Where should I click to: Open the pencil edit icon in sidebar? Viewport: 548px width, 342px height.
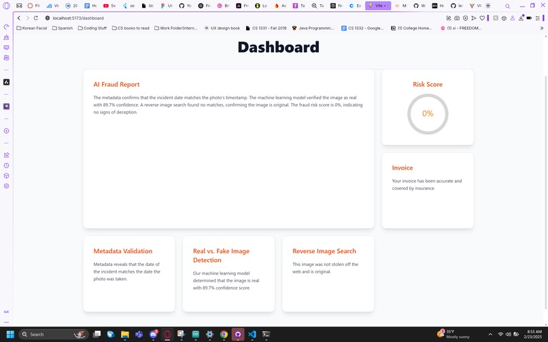tap(6, 155)
